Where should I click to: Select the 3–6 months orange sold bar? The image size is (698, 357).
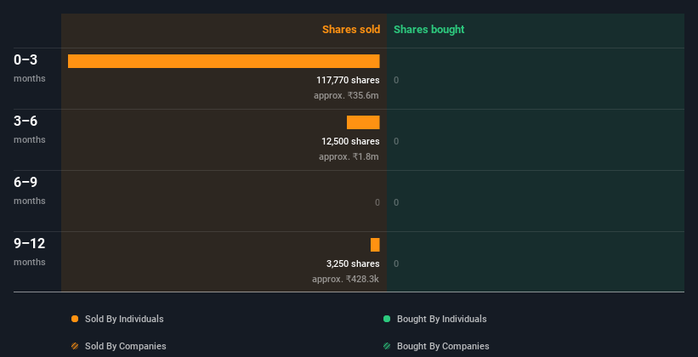(363, 122)
